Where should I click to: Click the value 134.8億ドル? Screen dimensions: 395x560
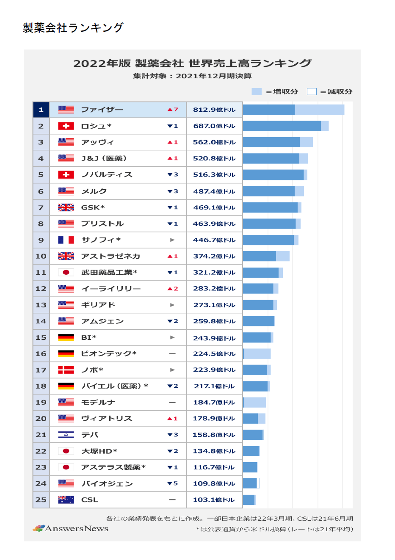point(214,451)
